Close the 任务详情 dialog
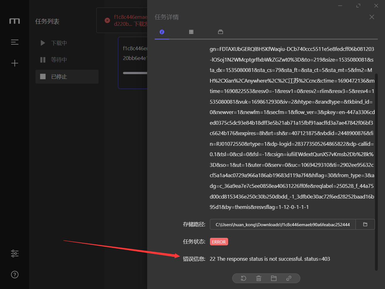 [x=372, y=17]
